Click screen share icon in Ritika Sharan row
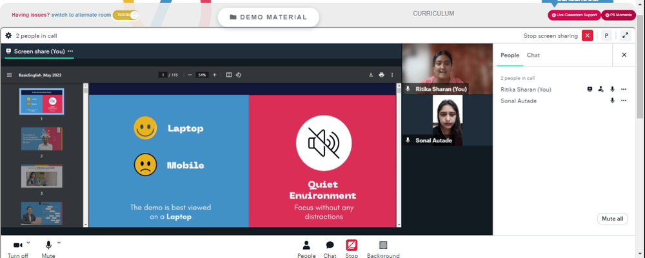This screenshot has height=258, width=645. pyautogui.click(x=590, y=89)
